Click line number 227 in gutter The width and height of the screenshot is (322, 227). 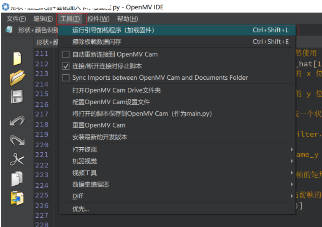(x=42, y=215)
